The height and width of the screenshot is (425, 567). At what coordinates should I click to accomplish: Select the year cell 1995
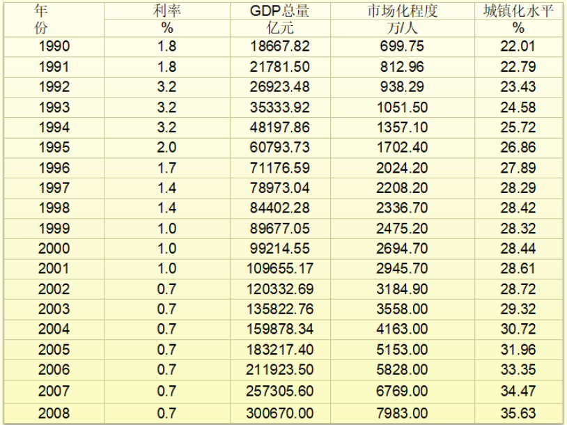pos(54,147)
